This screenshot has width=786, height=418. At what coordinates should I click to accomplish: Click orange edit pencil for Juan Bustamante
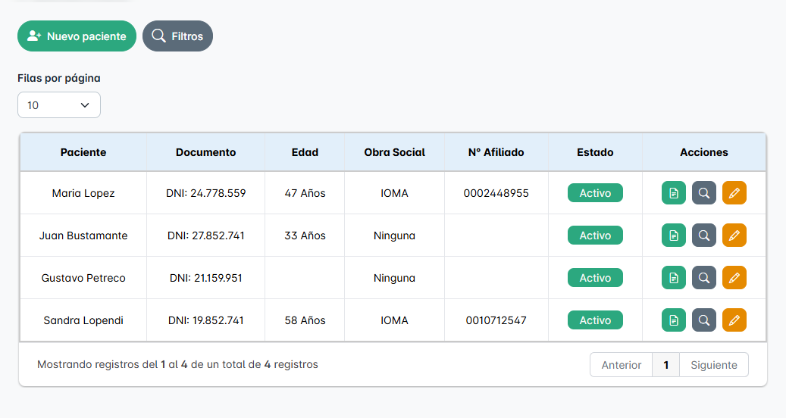coord(734,236)
